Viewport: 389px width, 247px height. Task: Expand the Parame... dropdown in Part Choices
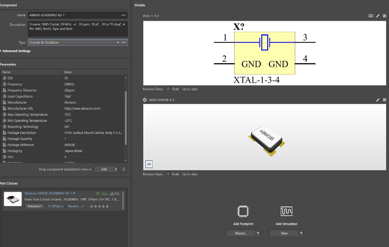click(76, 206)
